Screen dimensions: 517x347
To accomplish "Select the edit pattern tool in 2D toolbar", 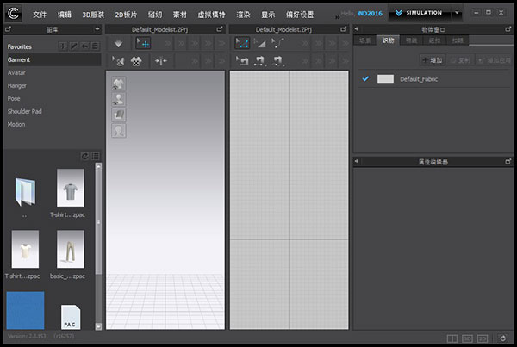I will click(x=260, y=43).
